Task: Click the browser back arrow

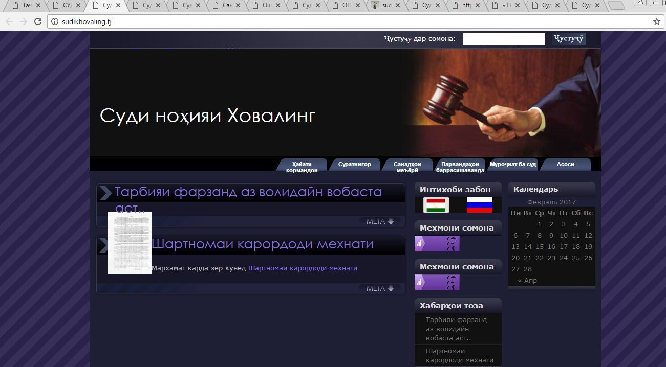Action: point(9,21)
